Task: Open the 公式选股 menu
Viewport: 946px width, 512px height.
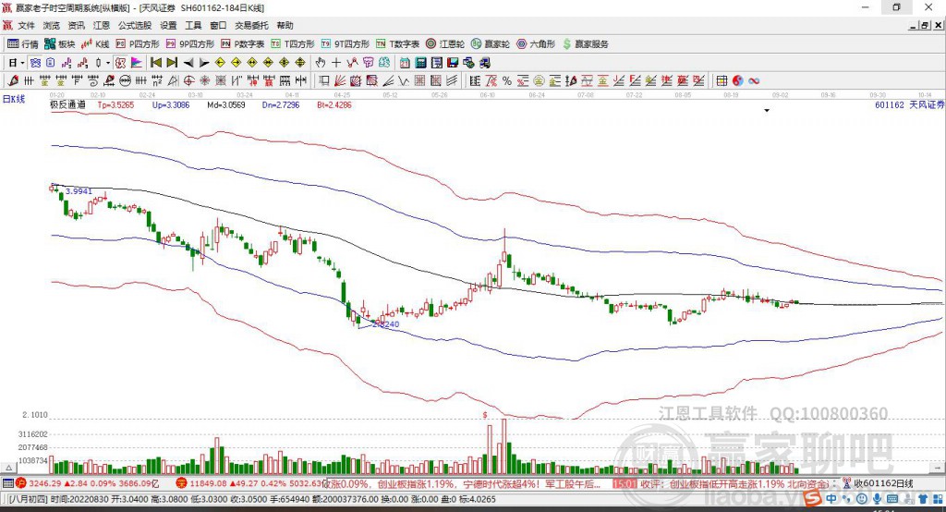Action: click(x=135, y=25)
